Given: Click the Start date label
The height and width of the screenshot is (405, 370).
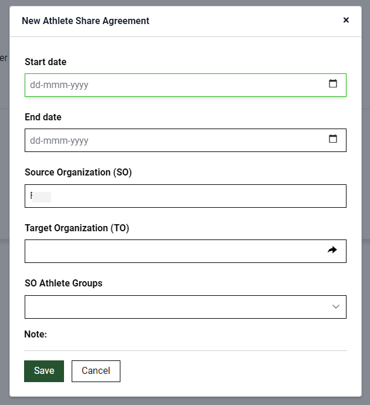Looking at the screenshot, I should (x=45, y=62).
